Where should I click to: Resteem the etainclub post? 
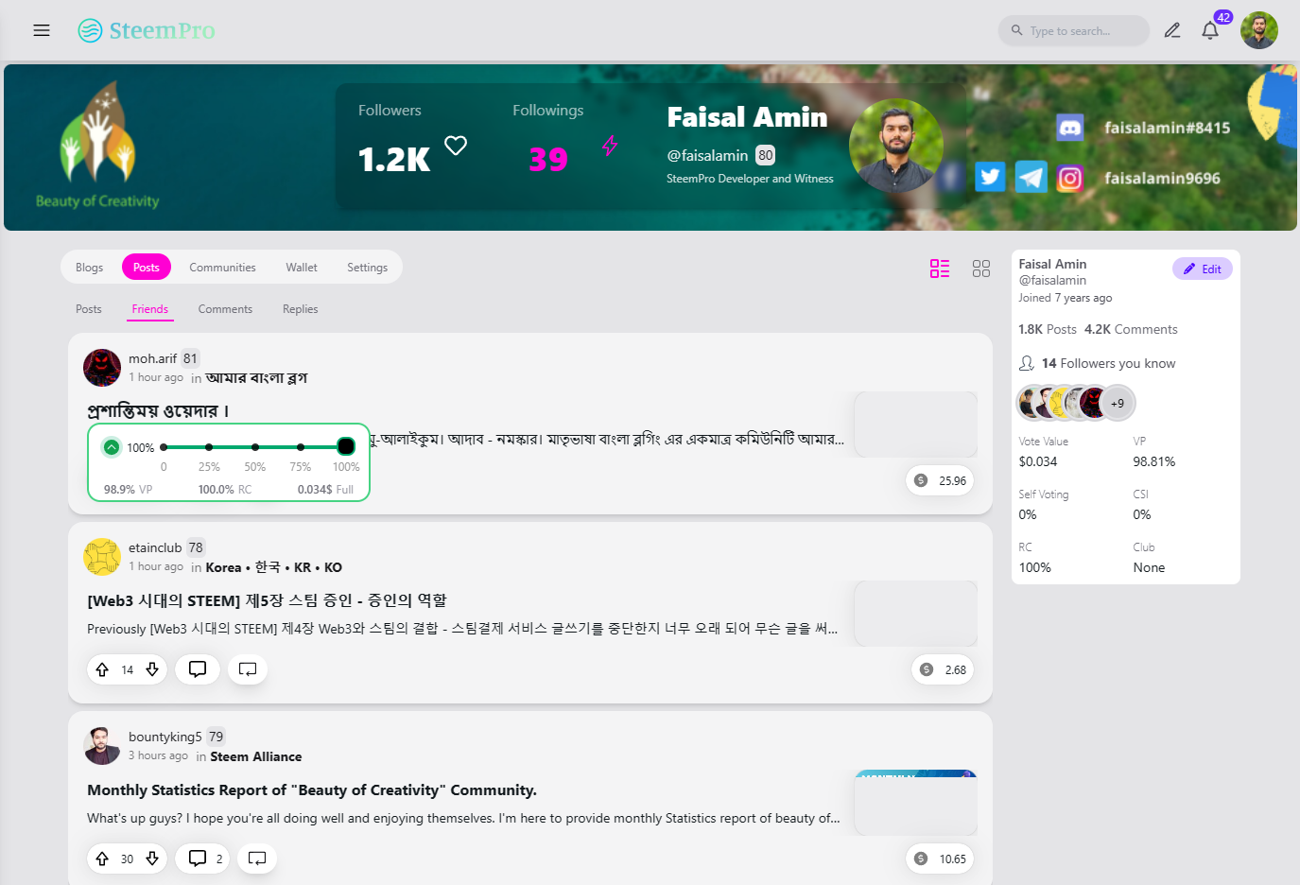tap(248, 669)
